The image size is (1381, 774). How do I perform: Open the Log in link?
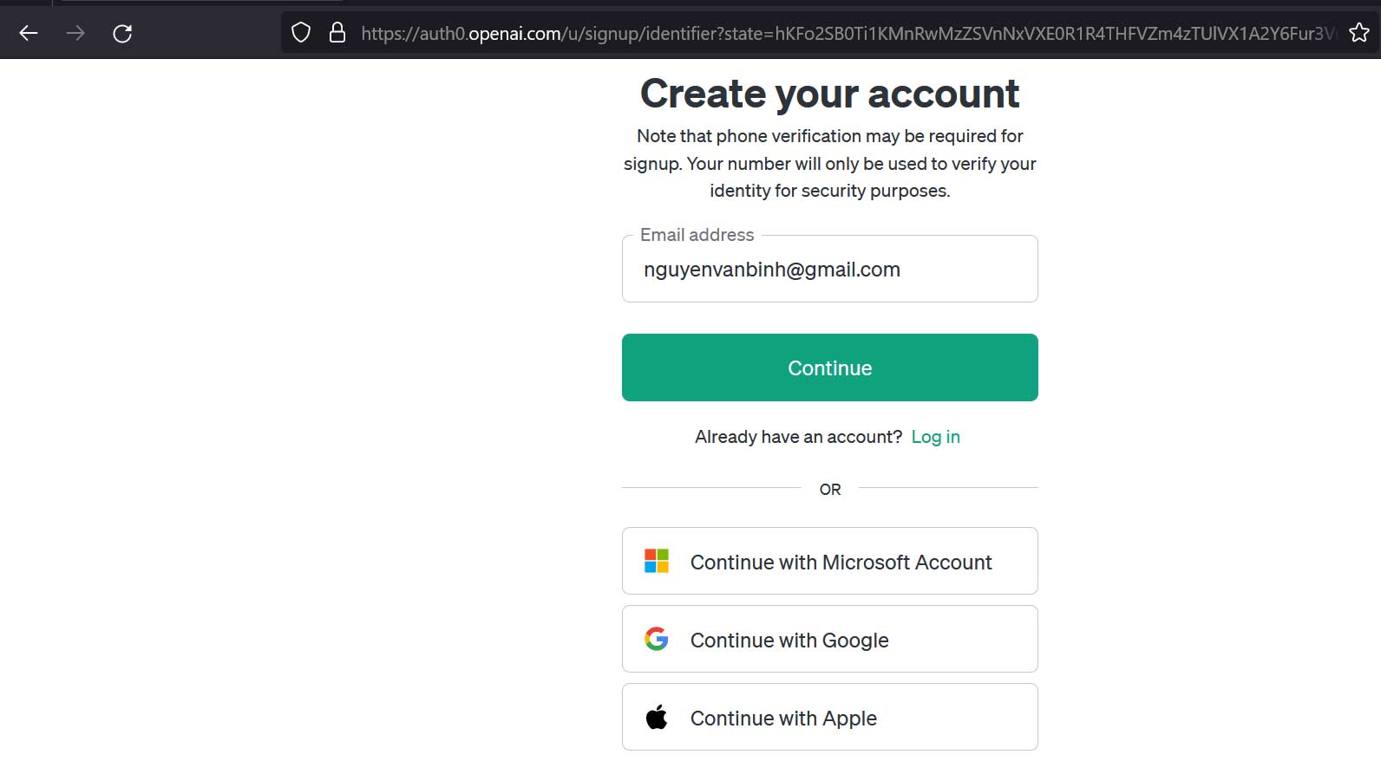tap(935, 437)
